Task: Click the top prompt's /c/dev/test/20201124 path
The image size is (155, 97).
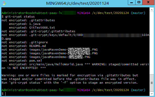Action: [110, 13]
